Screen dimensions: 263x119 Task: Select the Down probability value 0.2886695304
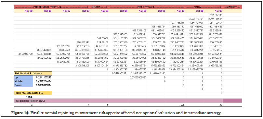(43, 85)
